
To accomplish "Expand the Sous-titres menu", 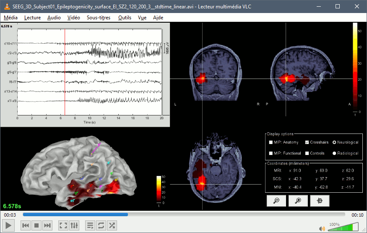I will click(x=99, y=18).
